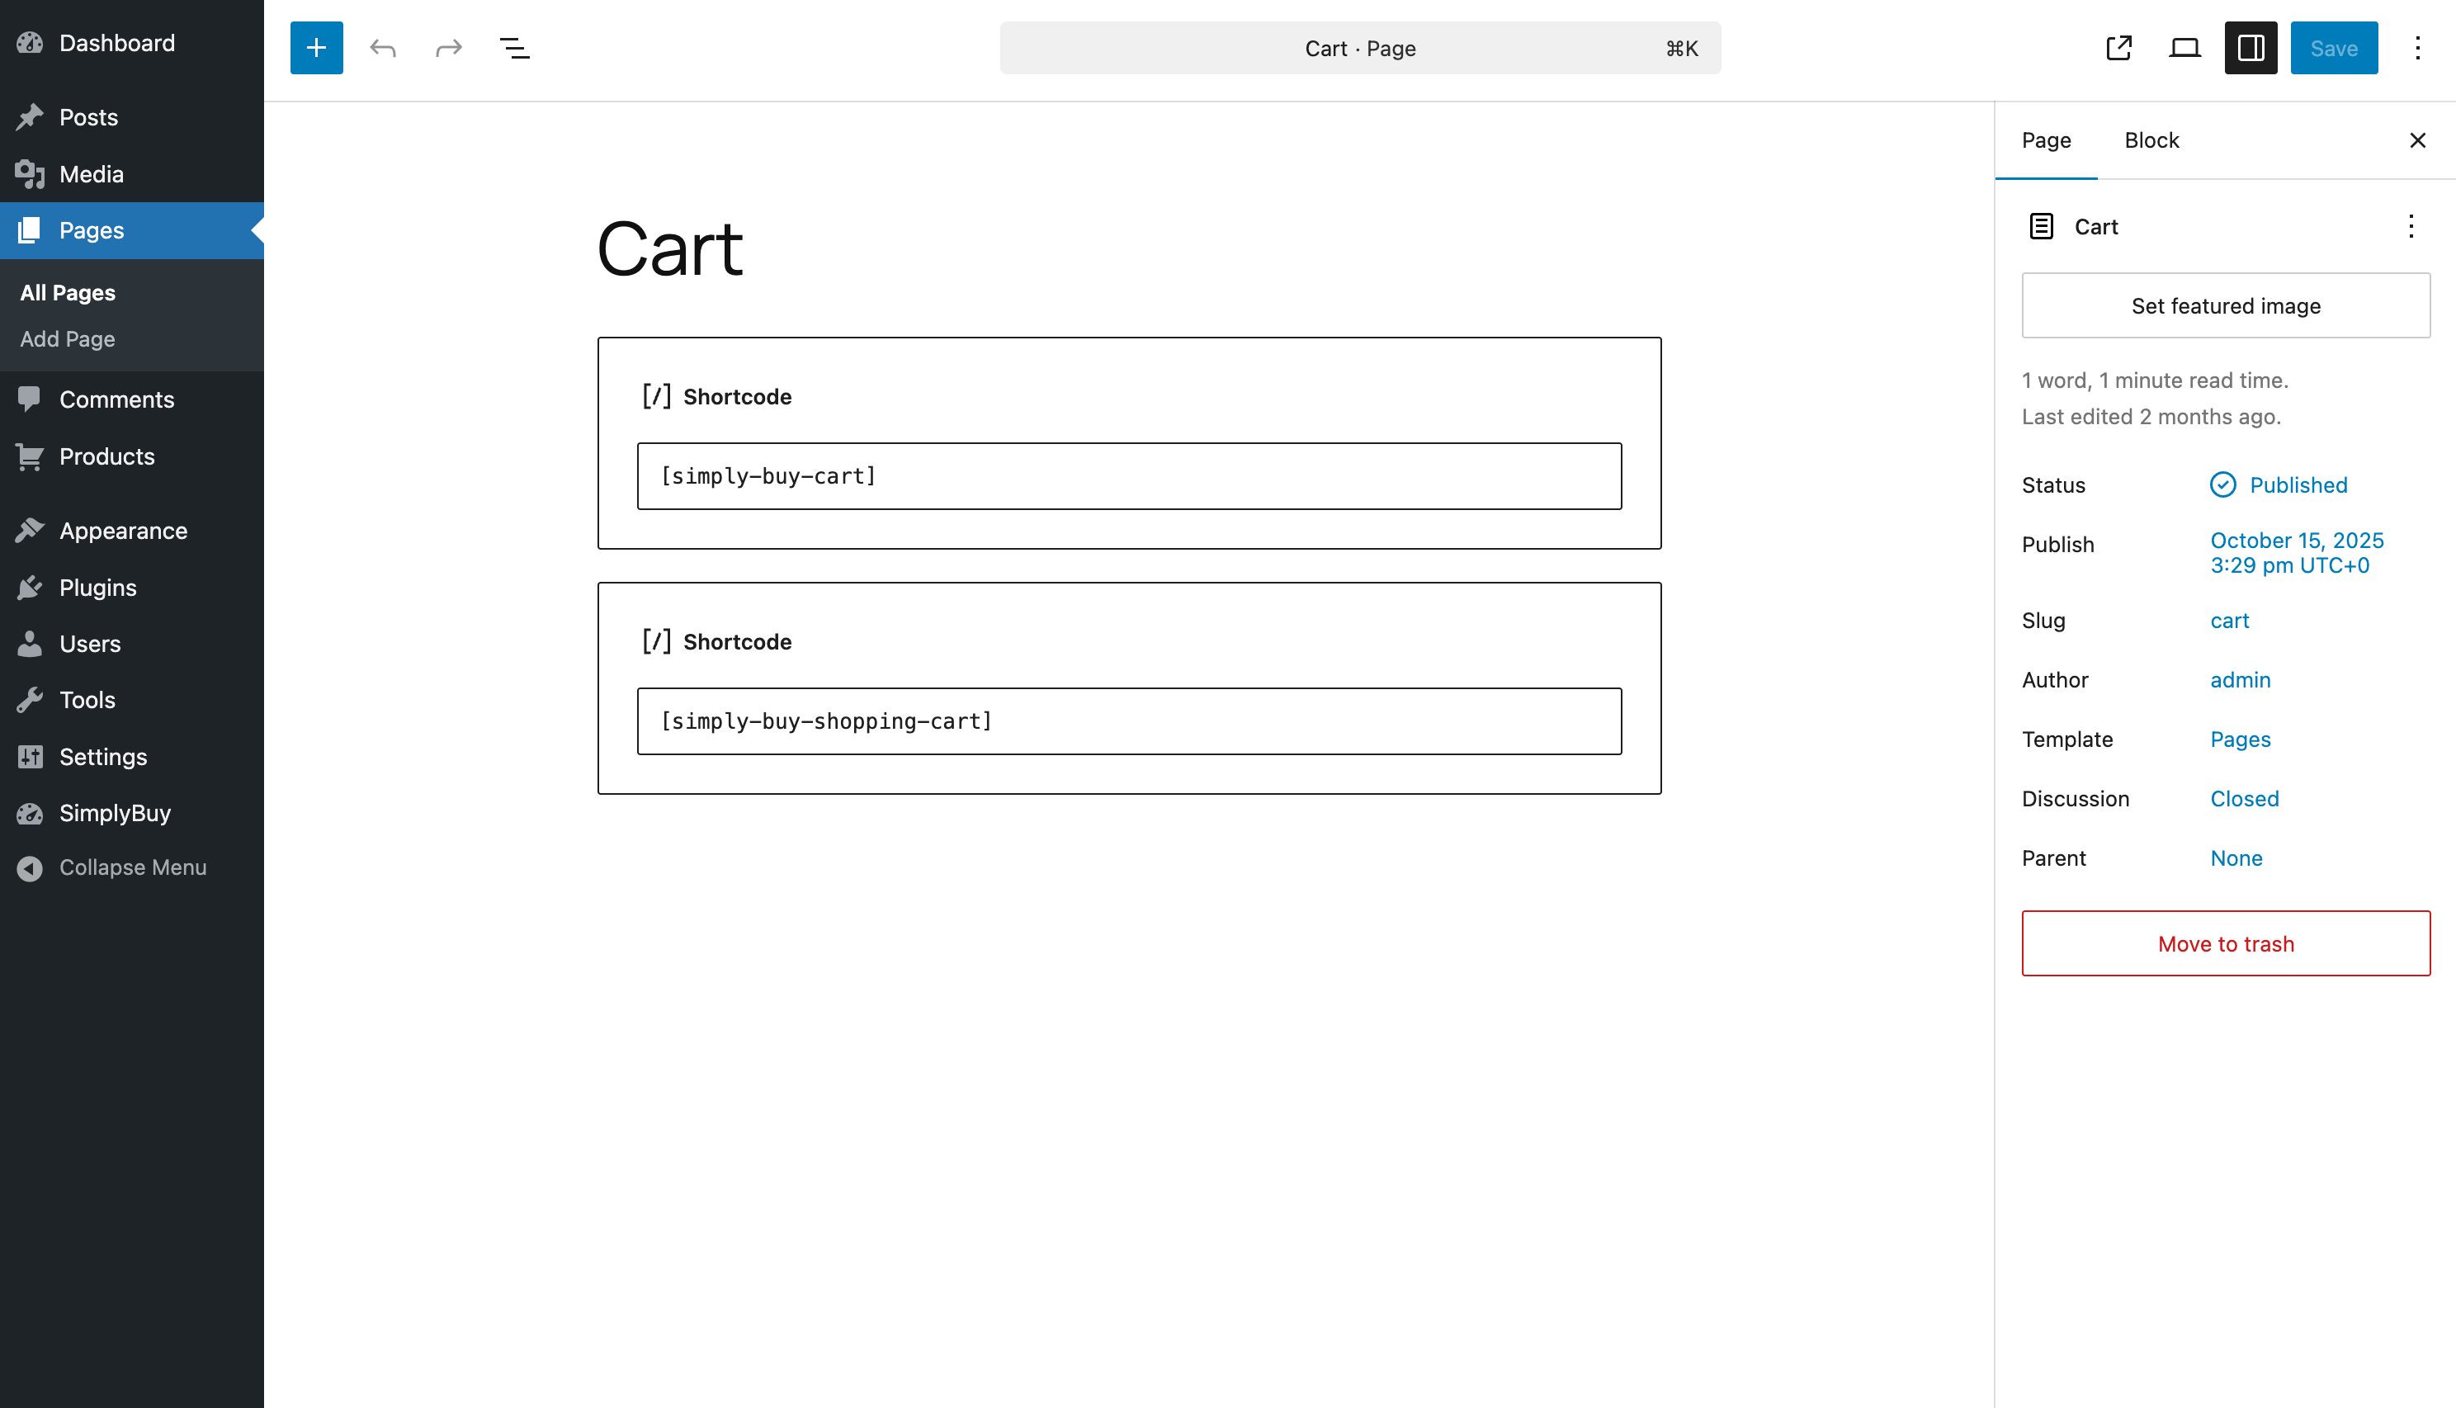2456x1408 pixels.
Task: Click the Undo arrow in the toolbar
Action: pos(383,47)
